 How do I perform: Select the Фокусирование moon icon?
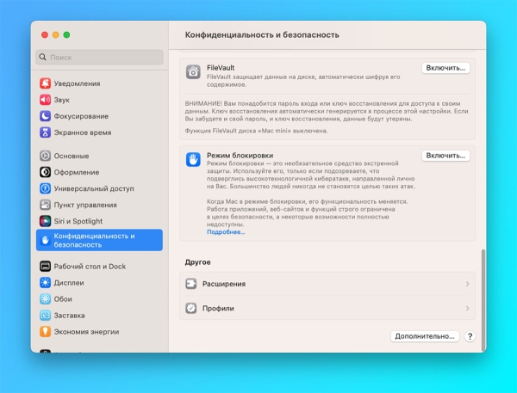[45, 116]
